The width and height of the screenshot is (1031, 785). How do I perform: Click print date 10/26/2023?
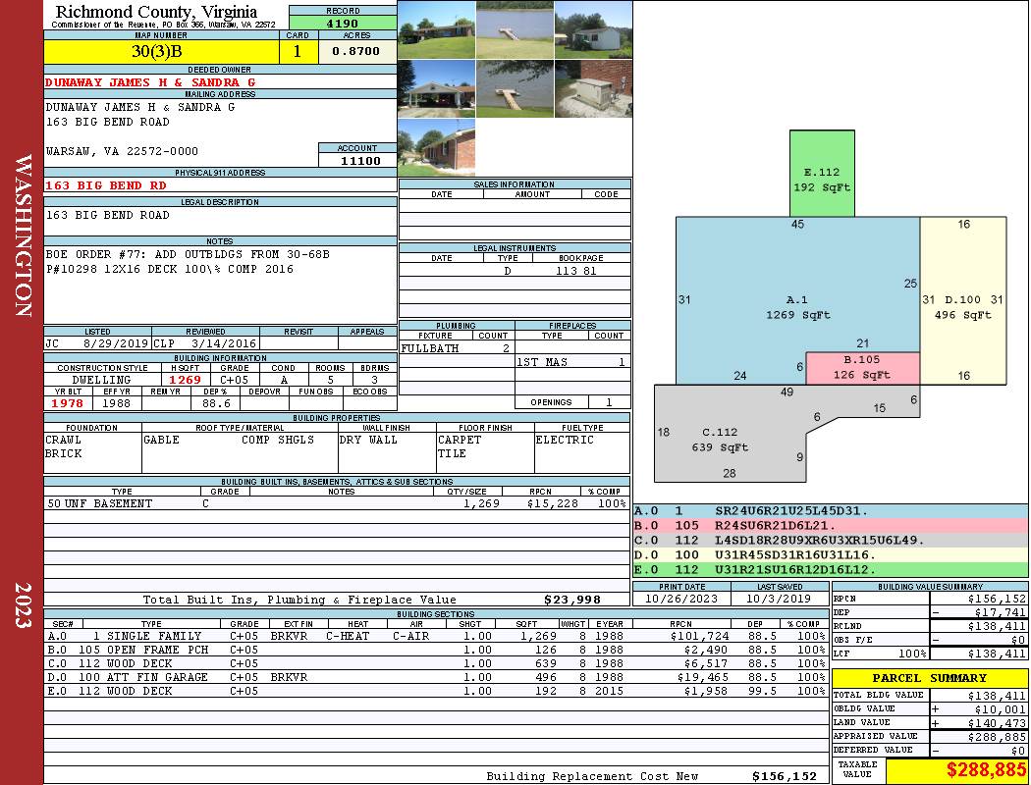(x=681, y=599)
